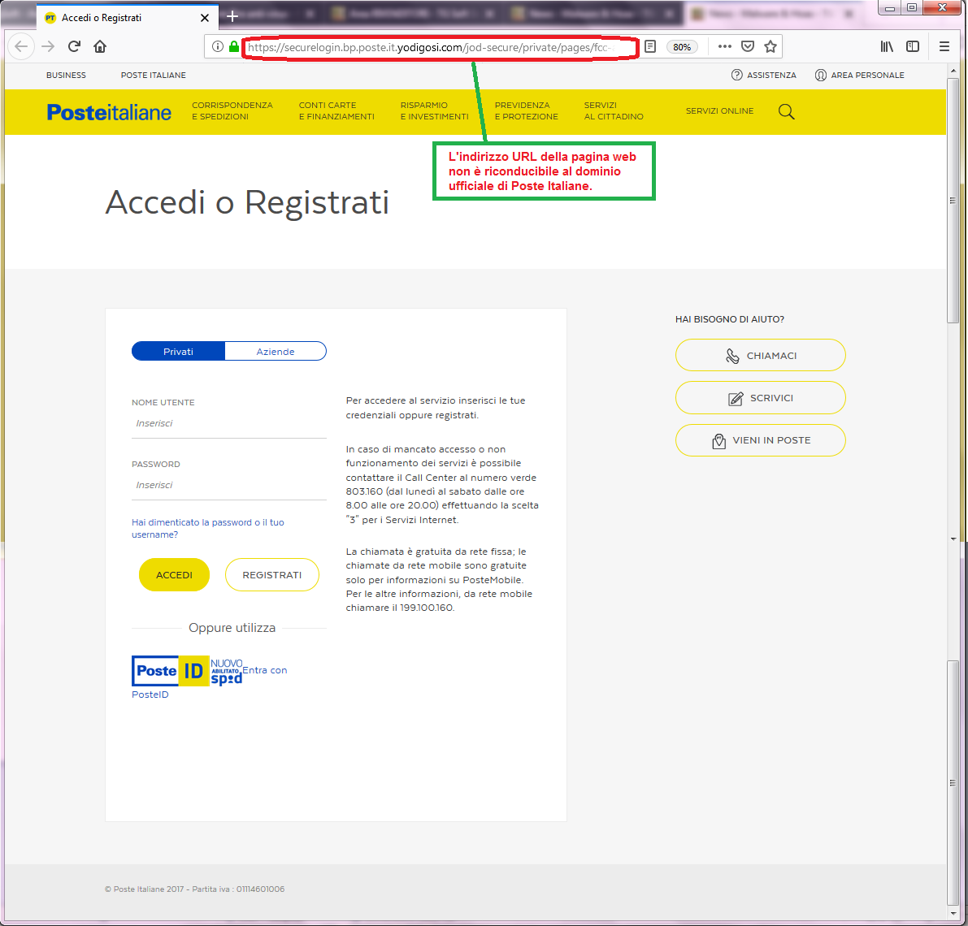Go to Assistenza

(764, 76)
